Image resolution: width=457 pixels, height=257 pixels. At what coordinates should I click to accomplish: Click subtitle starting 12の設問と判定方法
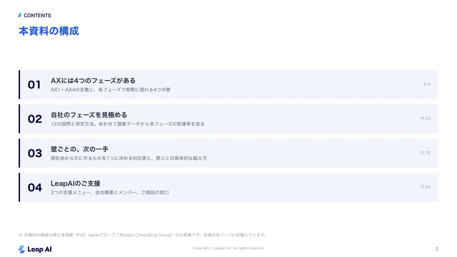[128, 124]
